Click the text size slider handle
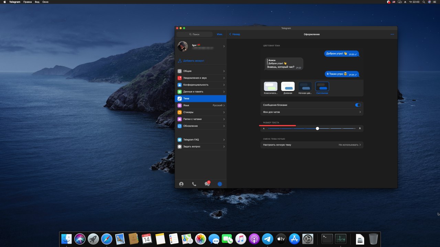The width and height of the screenshot is (440, 247). coord(317,128)
